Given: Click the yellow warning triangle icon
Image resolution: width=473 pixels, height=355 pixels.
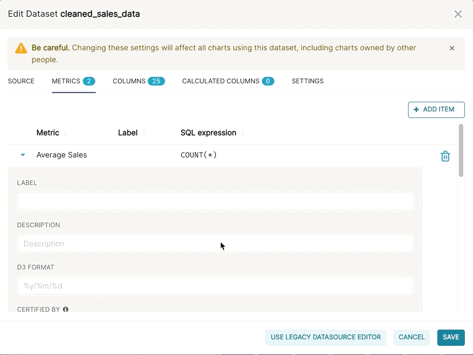Looking at the screenshot, I should 21,48.
